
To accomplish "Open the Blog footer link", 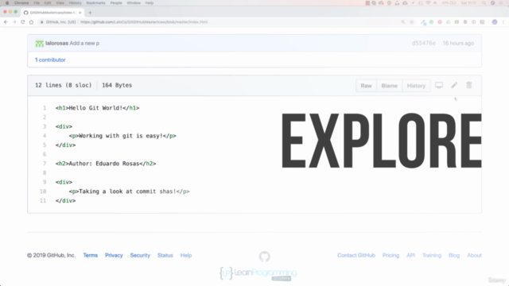I will point(454,255).
